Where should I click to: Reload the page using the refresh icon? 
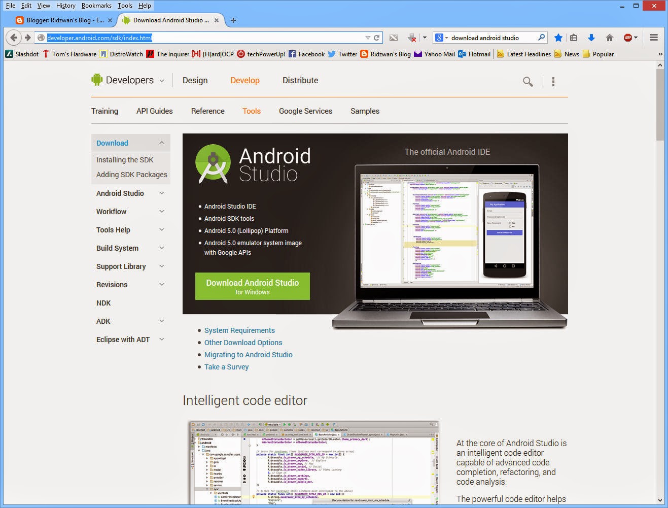tap(377, 38)
